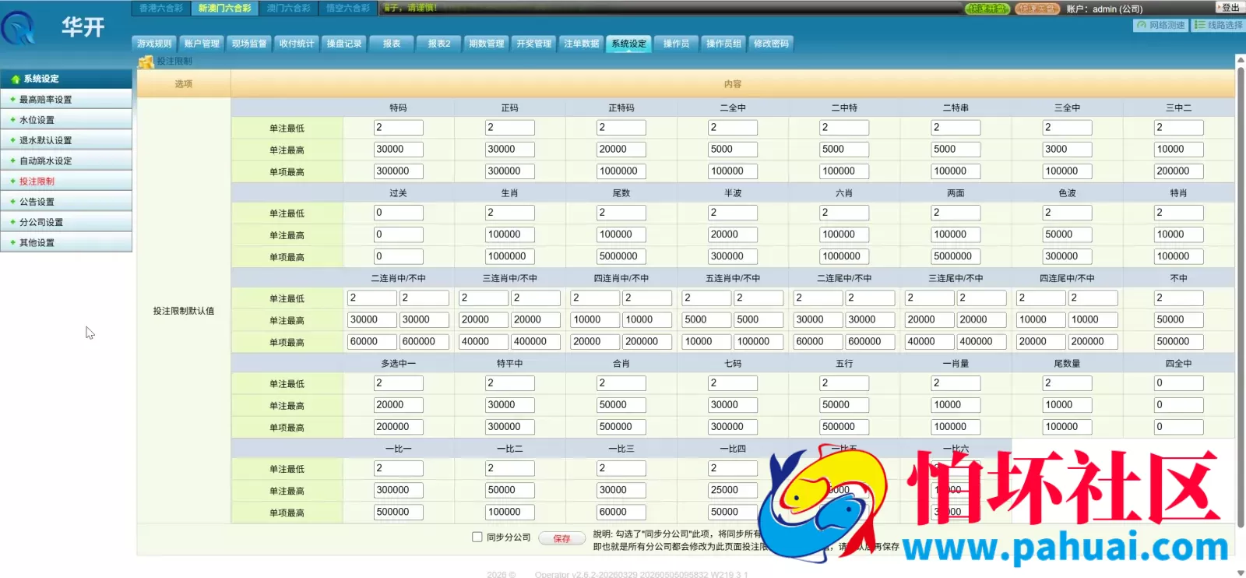The width and height of the screenshot is (1246, 578).
Task: Open the 操作员 menu
Action: 676,44
